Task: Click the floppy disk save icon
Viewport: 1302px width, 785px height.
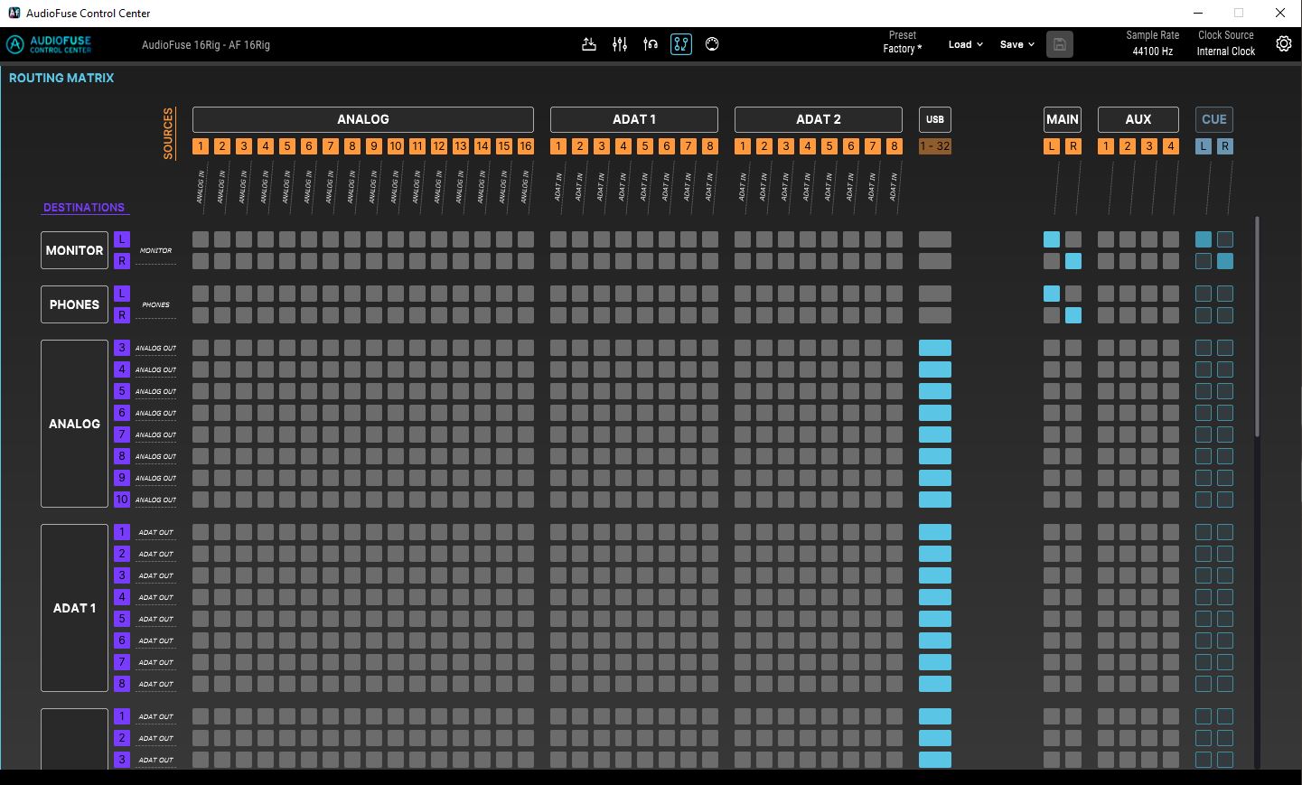Action: [x=1060, y=44]
